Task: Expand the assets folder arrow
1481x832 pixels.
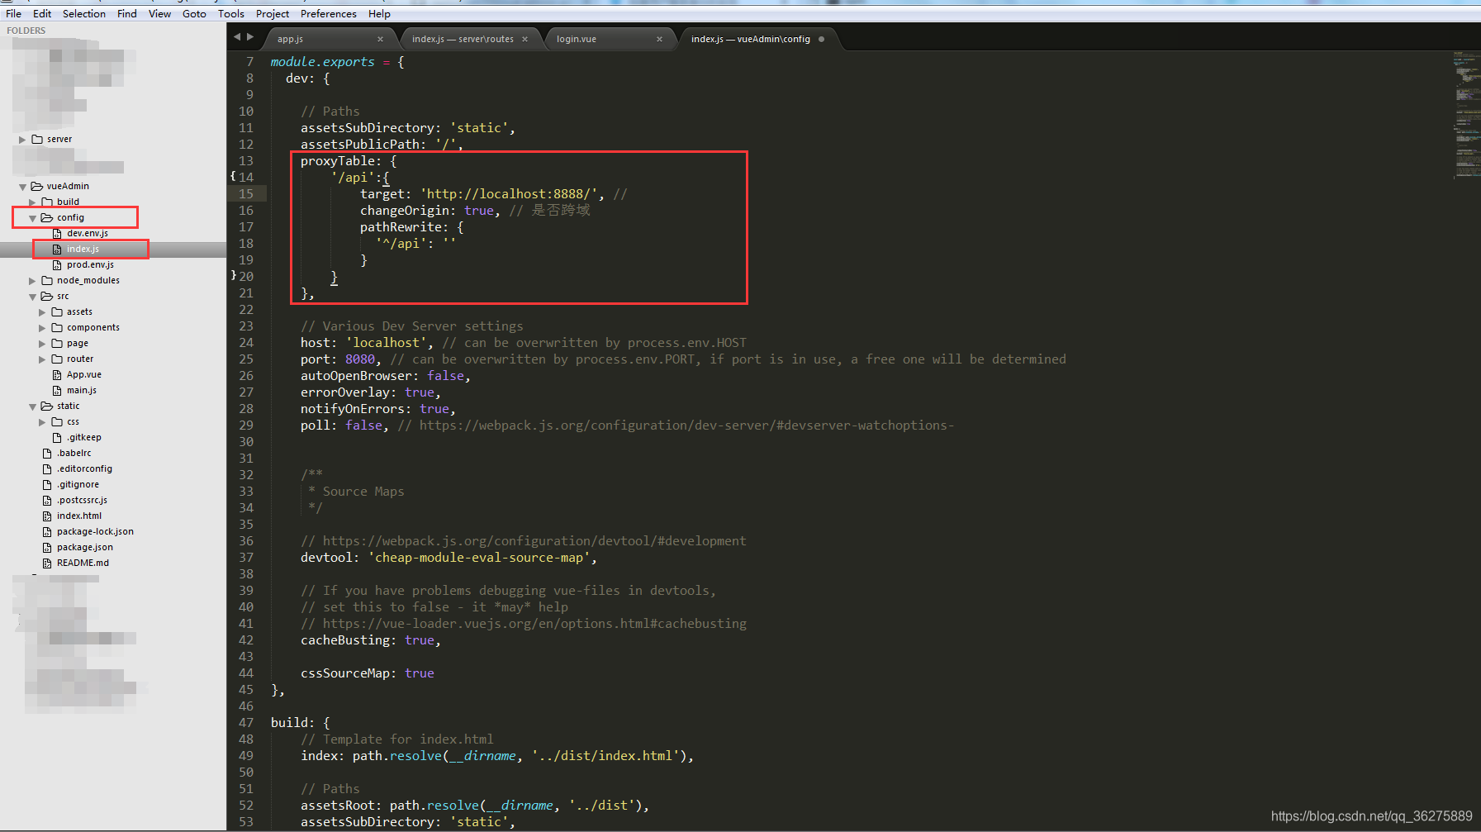Action: [x=42, y=312]
